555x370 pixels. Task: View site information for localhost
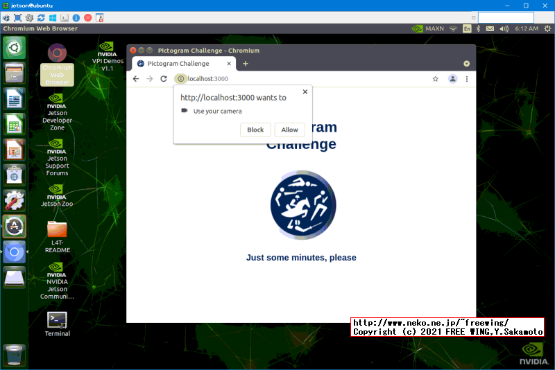click(x=180, y=79)
